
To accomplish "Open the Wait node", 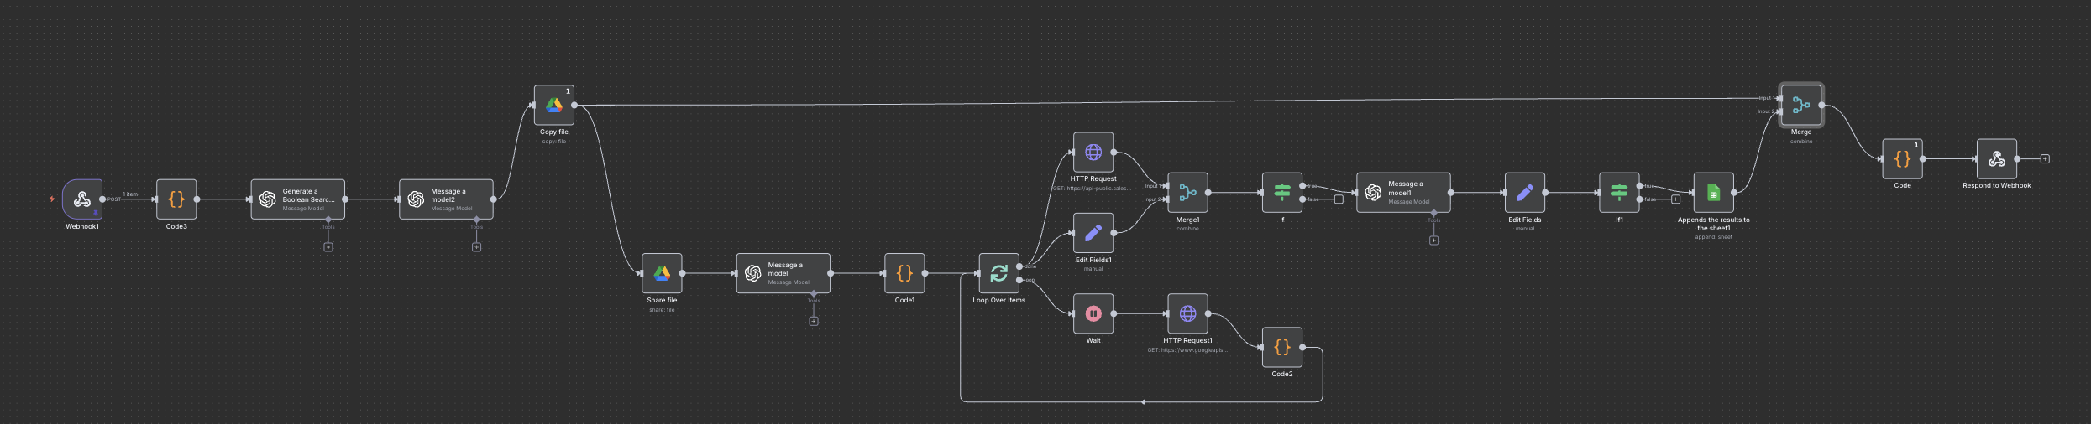I will [1093, 313].
